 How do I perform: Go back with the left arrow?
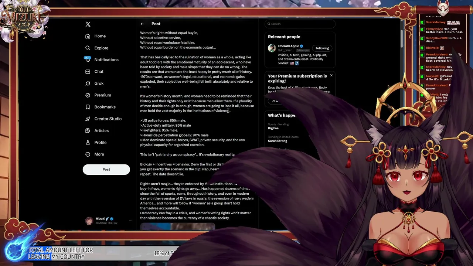(x=142, y=24)
